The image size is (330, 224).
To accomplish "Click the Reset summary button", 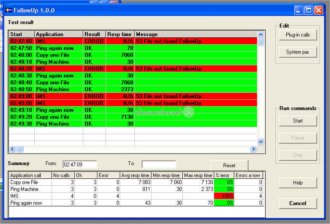I will coord(229,166).
